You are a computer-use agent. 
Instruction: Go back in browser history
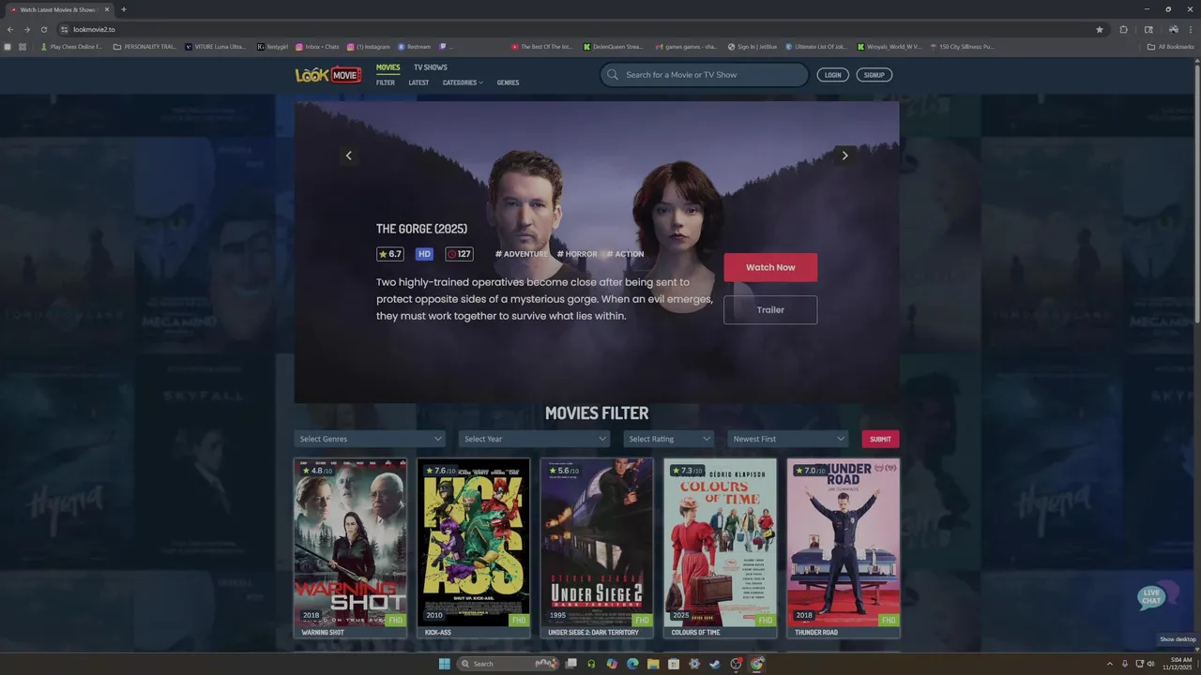click(10, 29)
